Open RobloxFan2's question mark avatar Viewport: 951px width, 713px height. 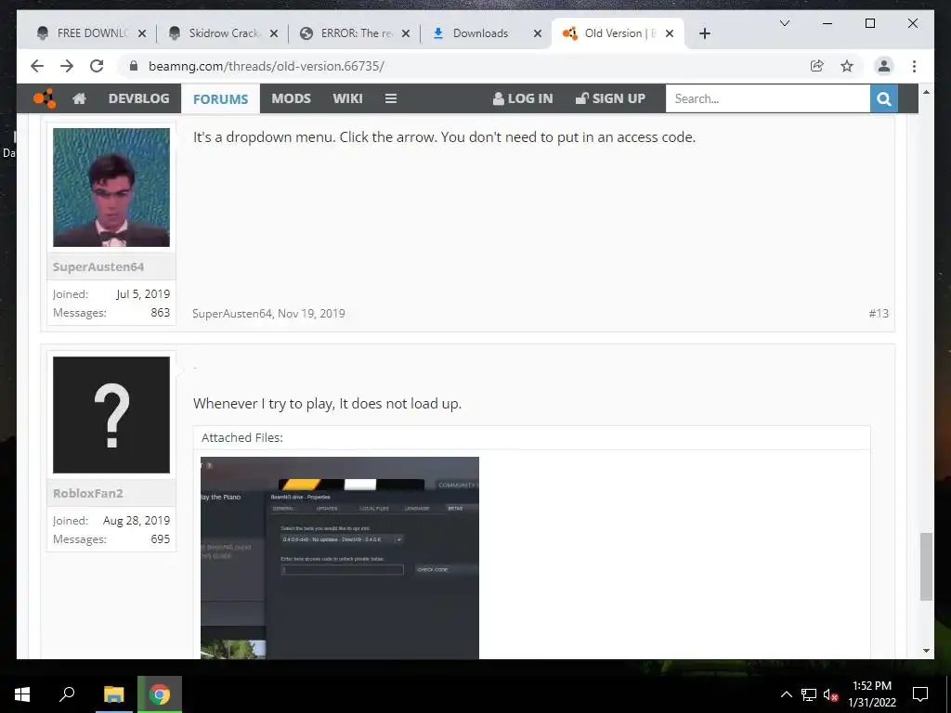[111, 415]
